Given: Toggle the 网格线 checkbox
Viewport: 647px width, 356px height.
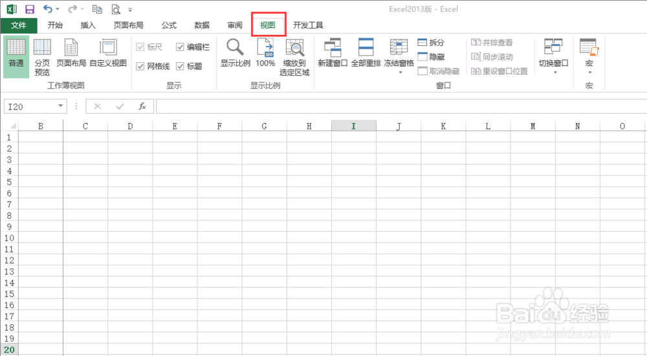Looking at the screenshot, I should (153, 66).
